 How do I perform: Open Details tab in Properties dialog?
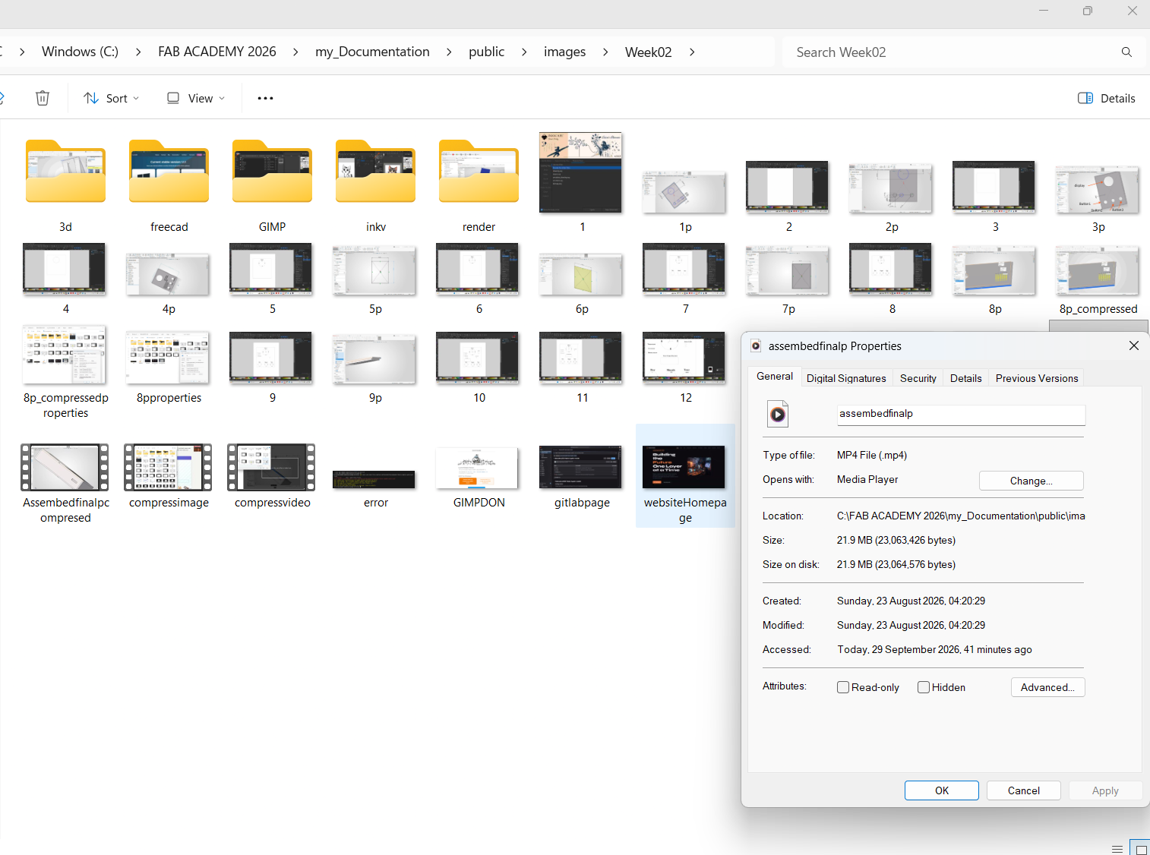965,378
